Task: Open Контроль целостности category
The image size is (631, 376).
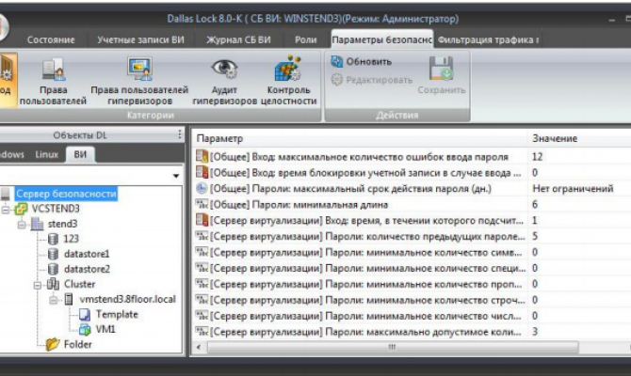Action: pyautogui.click(x=288, y=80)
